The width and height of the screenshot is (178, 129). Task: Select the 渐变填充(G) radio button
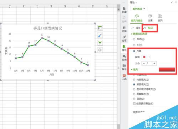click(x=134, y=84)
